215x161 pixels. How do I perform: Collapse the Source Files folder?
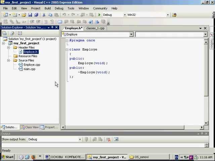[x=8, y=60]
